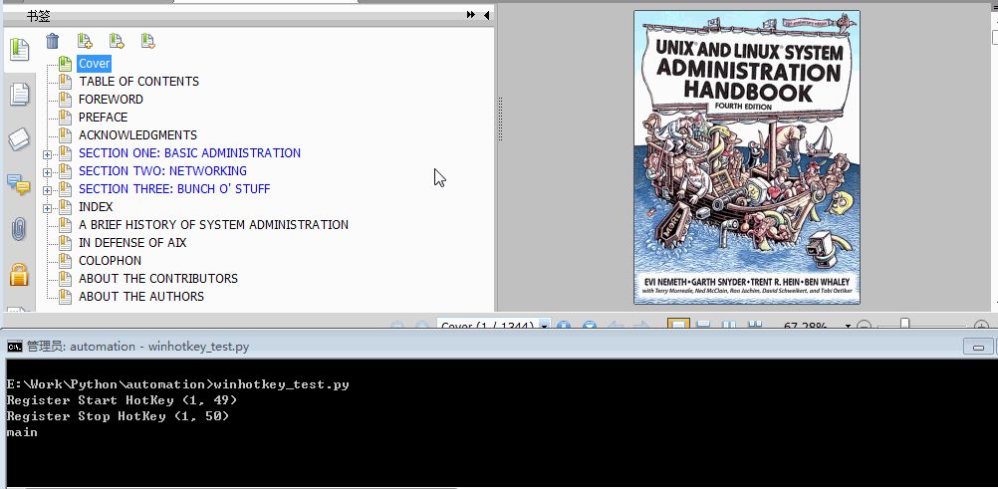Expand the SECTION TWO: NETWORKING node
The height and width of the screenshot is (489, 998).
point(47,172)
